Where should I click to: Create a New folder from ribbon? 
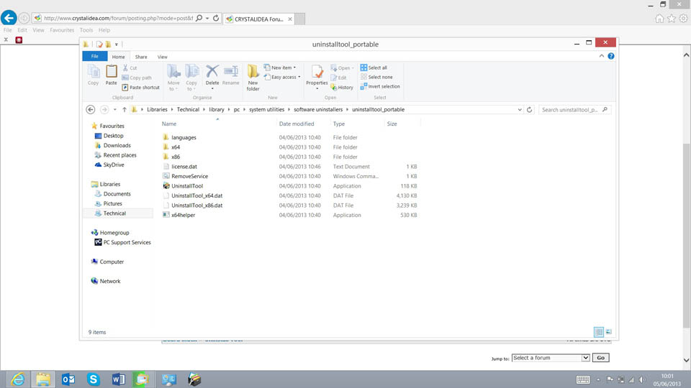pyautogui.click(x=253, y=78)
